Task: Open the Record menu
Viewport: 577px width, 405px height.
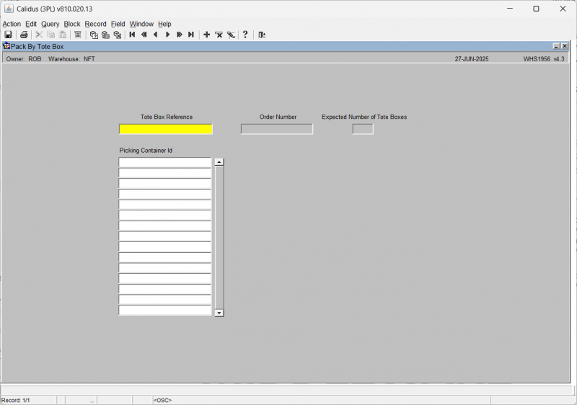Action: click(95, 24)
